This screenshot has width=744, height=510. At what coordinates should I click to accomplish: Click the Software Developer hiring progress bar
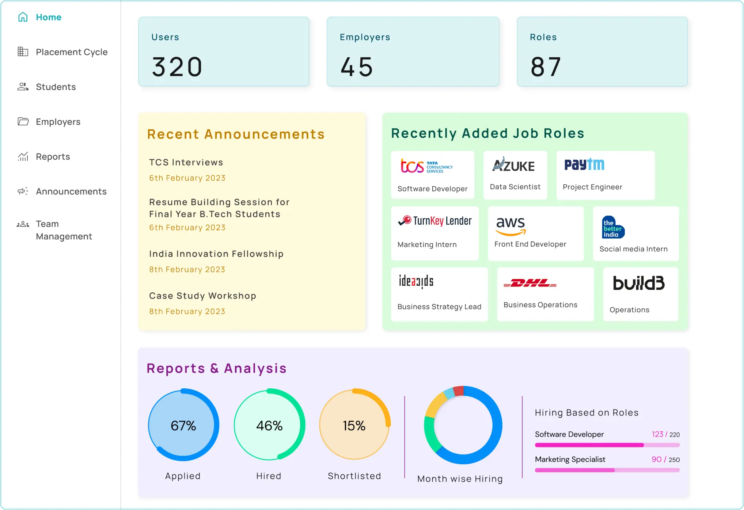(x=607, y=445)
